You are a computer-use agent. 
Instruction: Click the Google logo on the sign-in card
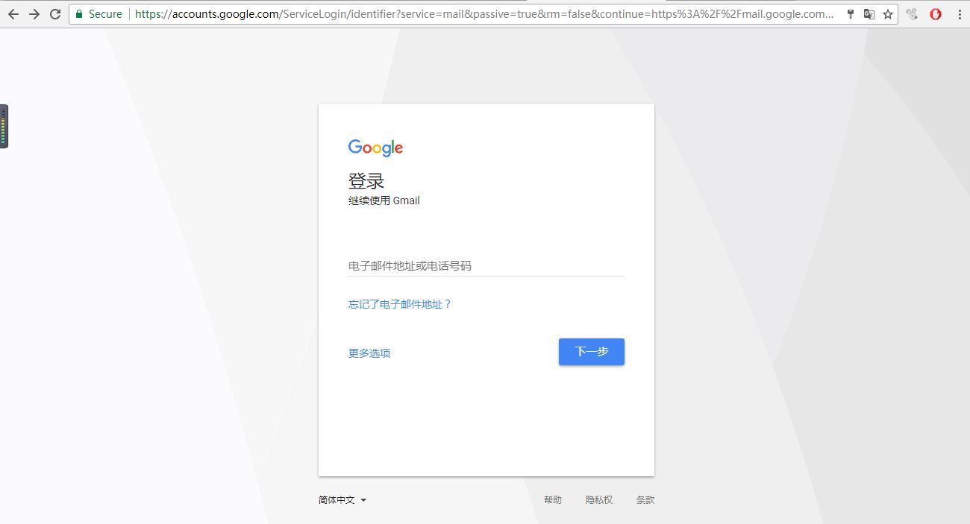(375, 148)
